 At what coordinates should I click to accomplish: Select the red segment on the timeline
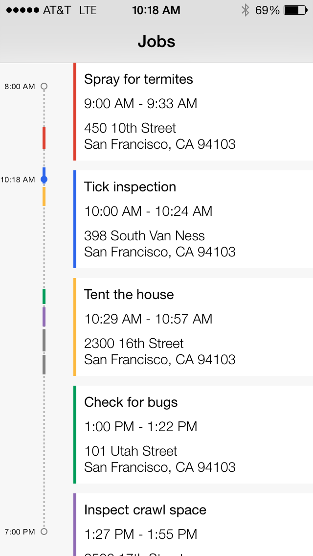click(44, 138)
